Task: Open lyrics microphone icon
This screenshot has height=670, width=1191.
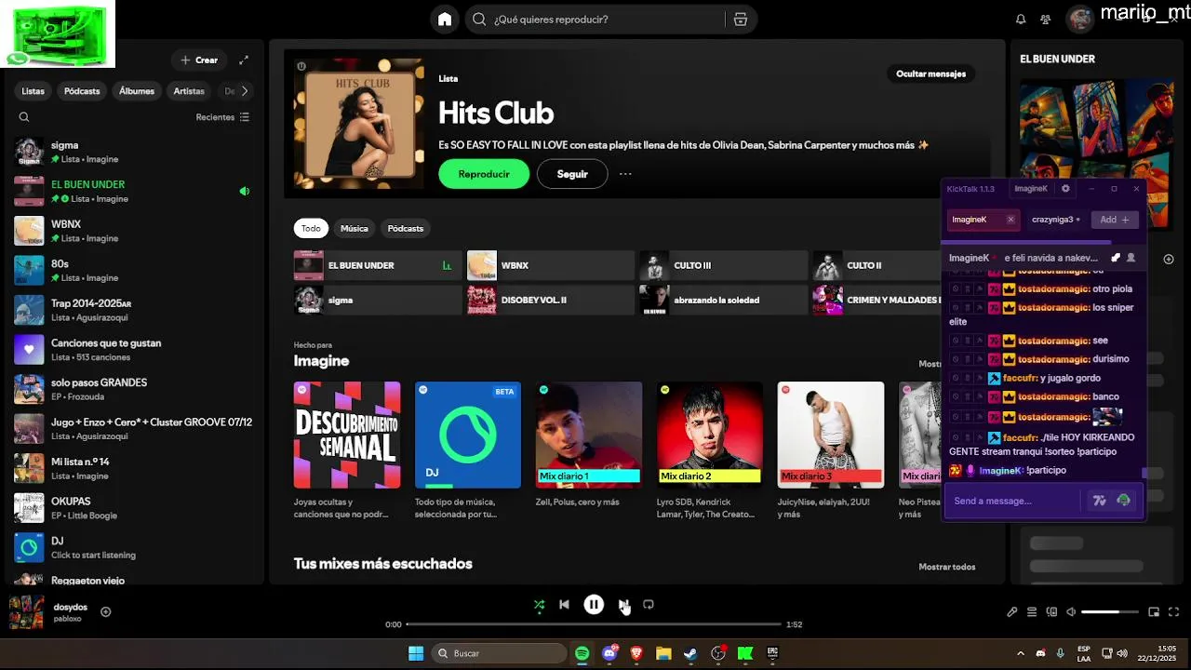Action: click(x=1012, y=611)
